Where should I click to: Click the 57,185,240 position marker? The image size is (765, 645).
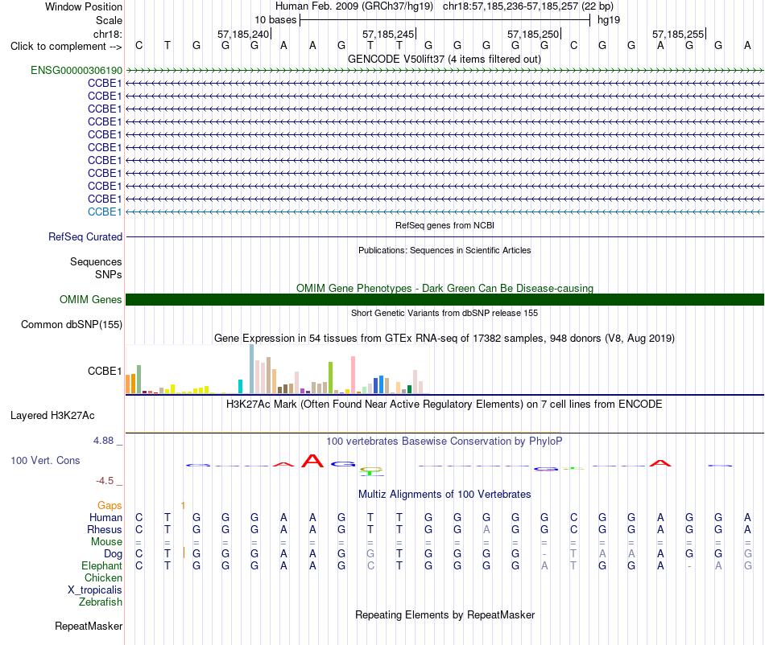[x=244, y=34]
